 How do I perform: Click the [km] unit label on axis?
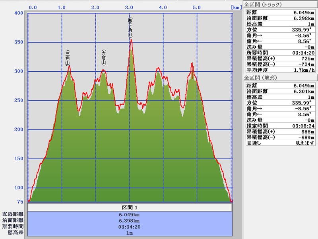235,8
